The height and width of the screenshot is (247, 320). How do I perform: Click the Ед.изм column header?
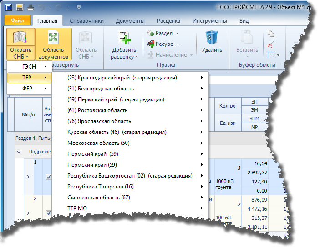click(228, 123)
